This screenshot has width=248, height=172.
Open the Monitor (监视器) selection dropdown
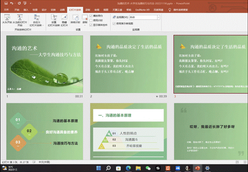point(158,17)
